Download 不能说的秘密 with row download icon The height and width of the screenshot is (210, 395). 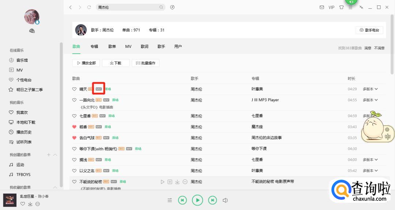177,182
